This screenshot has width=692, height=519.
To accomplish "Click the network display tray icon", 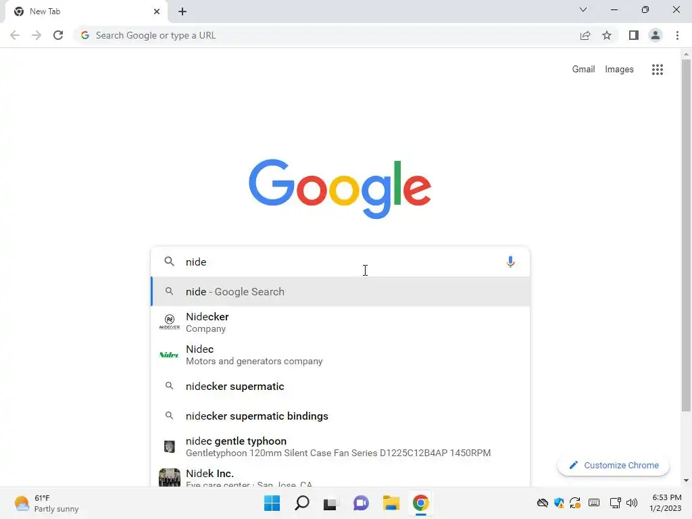I will tap(615, 503).
